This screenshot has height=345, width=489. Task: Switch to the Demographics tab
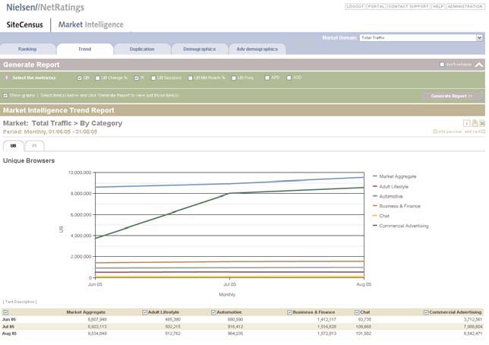click(194, 49)
